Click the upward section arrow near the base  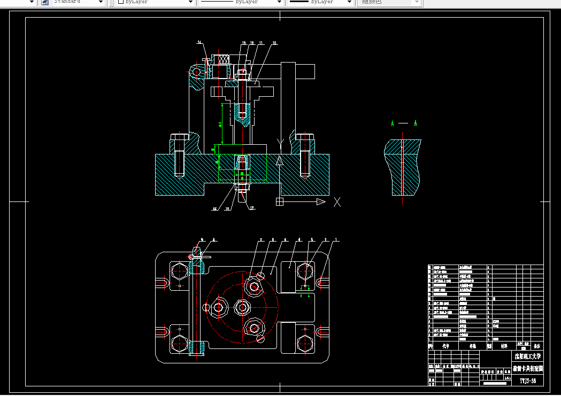click(x=279, y=160)
